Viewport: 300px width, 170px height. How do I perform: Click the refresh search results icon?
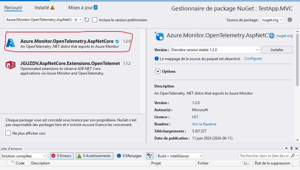(87, 20)
